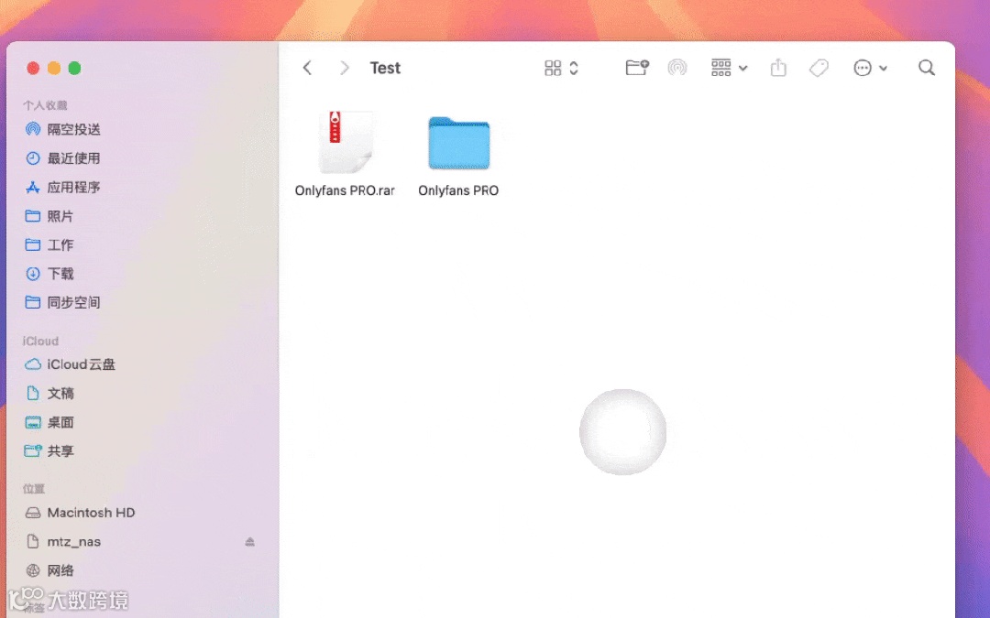Open 照片 folder in sidebar

(49, 216)
